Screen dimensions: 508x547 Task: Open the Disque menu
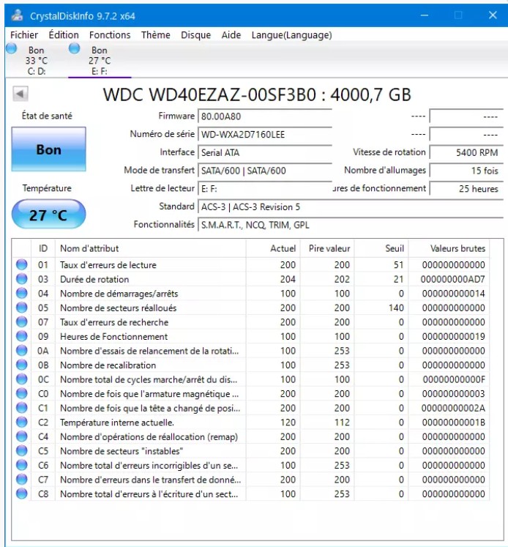195,35
